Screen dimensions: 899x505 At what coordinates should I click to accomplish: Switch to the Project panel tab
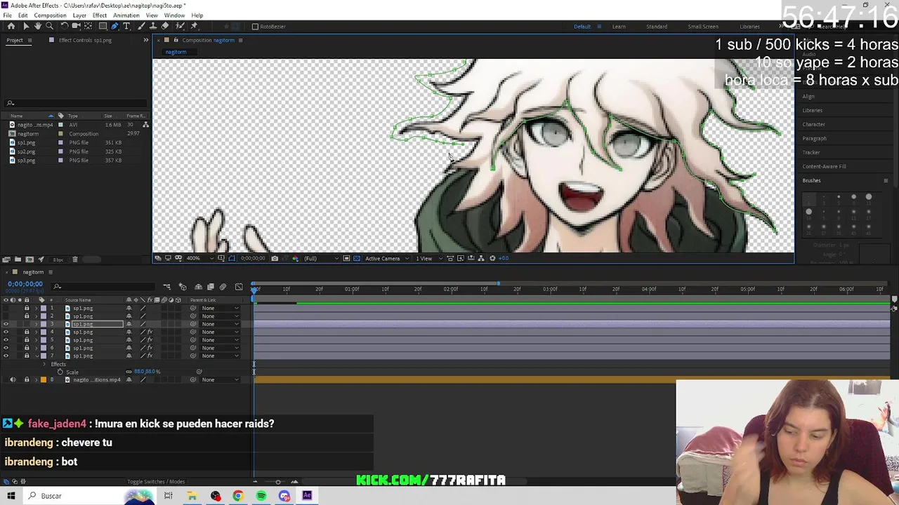(15, 40)
